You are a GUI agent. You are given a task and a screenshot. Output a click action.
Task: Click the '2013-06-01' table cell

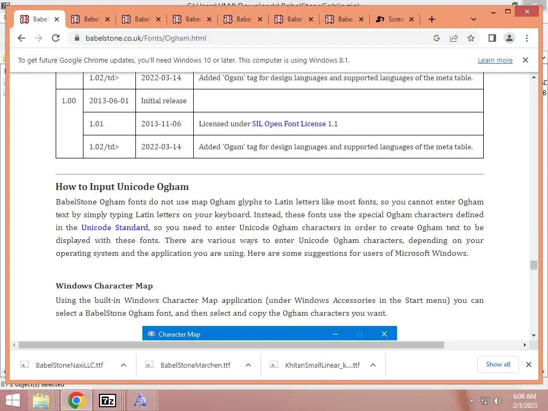coord(109,101)
